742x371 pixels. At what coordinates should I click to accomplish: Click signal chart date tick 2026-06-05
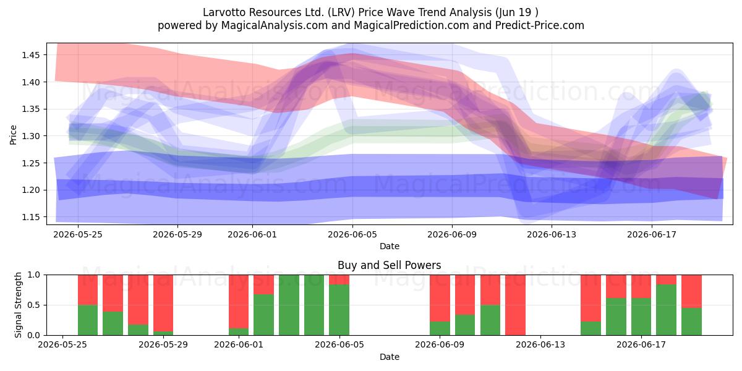coord(339,345)
